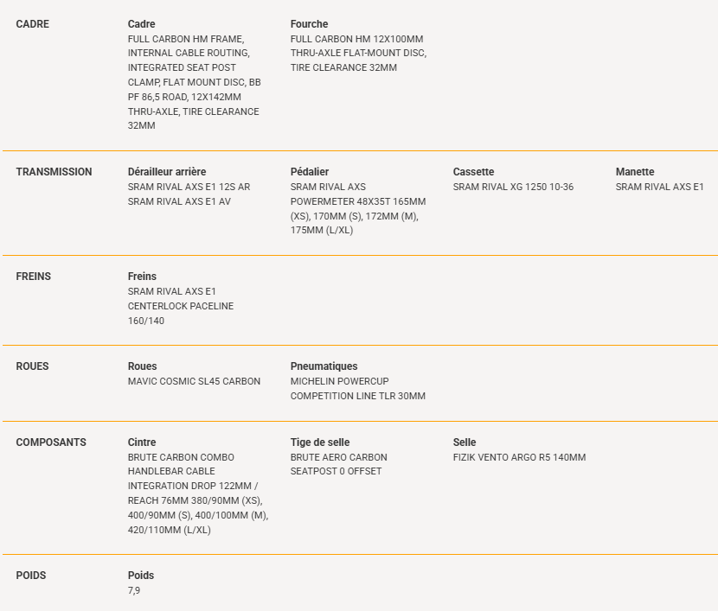Click FIZIK VENTO ARGO R5 140MM text
The height and width of the screenshot is (611, 718).
coord(519,457)
